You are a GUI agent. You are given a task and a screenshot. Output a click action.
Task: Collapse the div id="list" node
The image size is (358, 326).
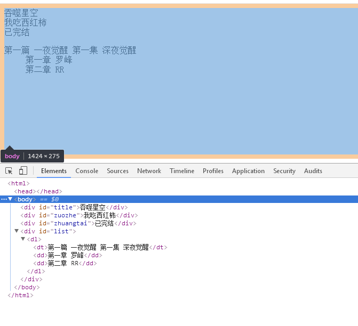point(17,231)
